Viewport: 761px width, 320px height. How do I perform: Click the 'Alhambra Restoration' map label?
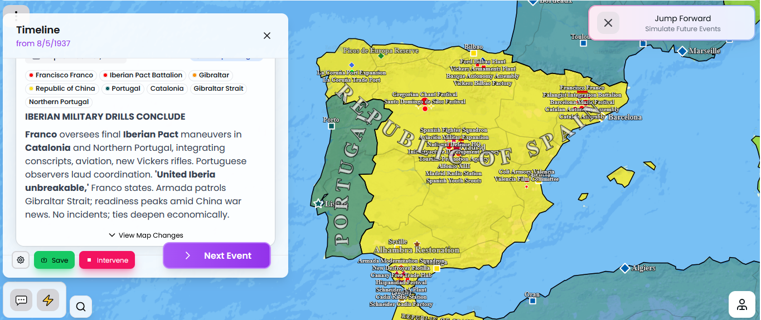coord(416,250)
